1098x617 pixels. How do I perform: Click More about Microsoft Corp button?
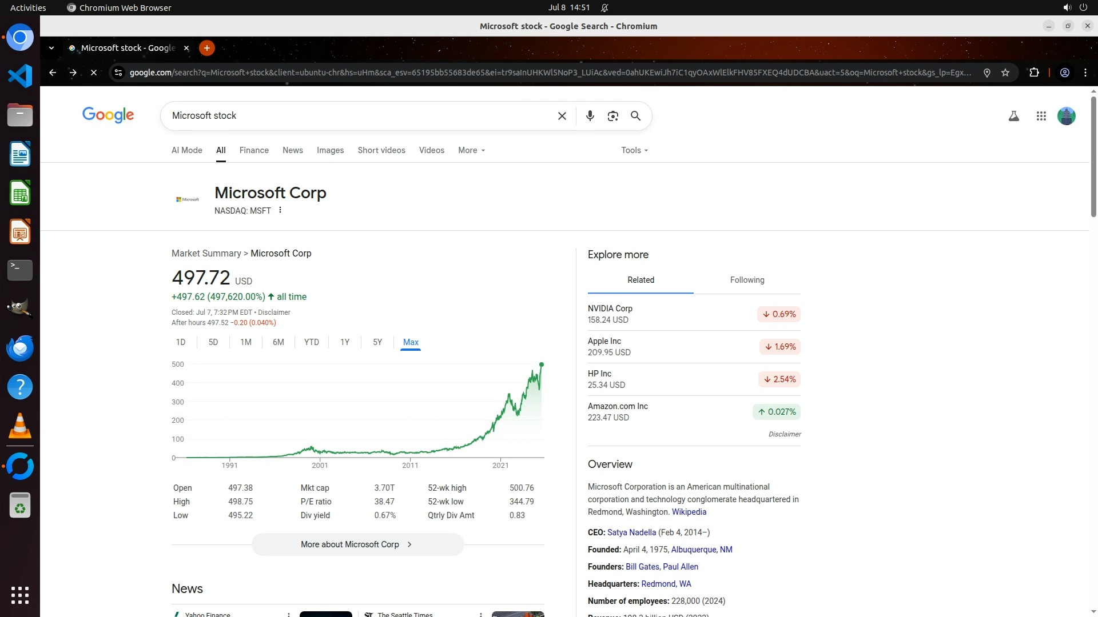click(357, 544)
